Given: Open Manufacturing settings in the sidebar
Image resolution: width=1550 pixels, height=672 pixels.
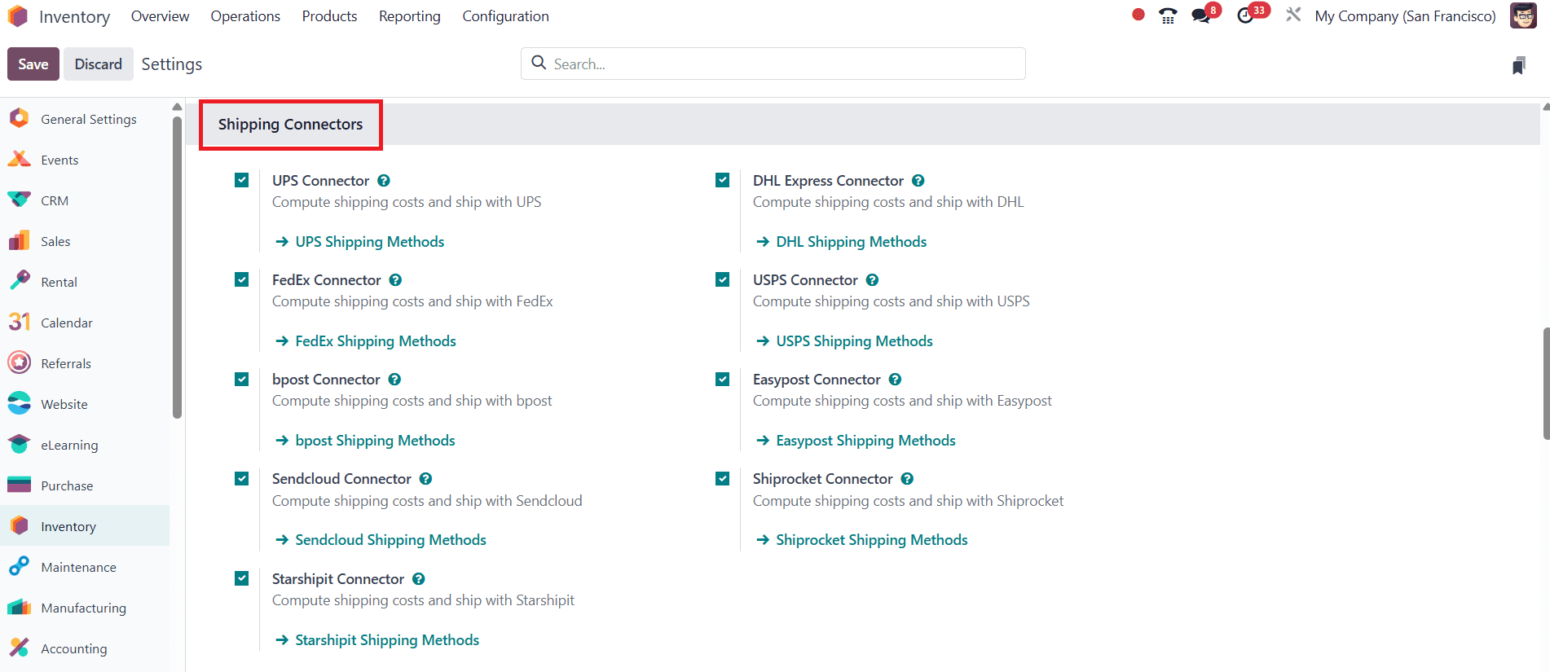Looking at the screenshot, I should point(85,608).
